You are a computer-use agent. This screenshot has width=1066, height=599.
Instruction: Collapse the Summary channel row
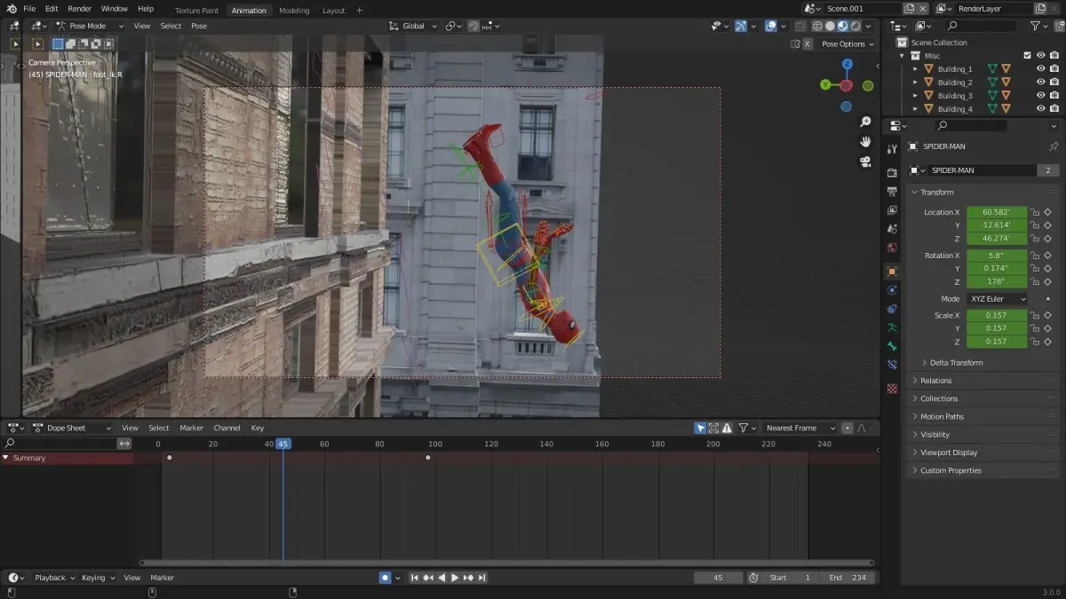[x=5, y=458]
